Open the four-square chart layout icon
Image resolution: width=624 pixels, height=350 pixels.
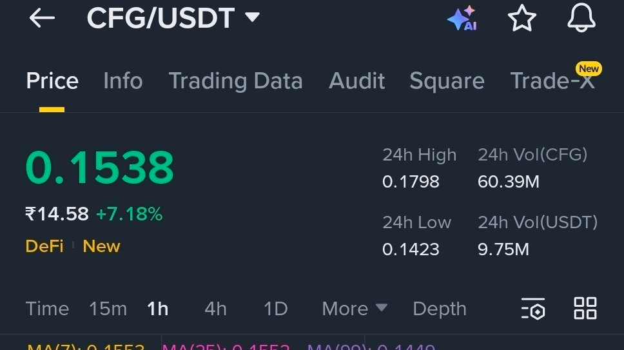585,308
